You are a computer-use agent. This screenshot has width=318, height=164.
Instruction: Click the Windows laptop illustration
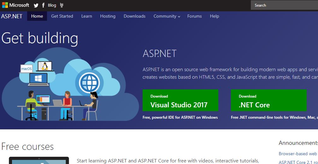[x=38, y=79]
